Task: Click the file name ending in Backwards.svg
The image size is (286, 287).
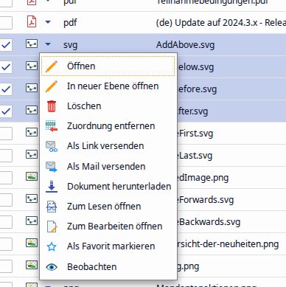Action: click(x=209, y=222)
